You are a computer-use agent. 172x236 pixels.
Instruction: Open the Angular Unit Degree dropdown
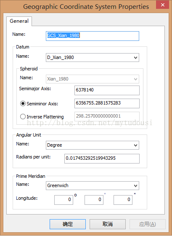coord(93,145)
